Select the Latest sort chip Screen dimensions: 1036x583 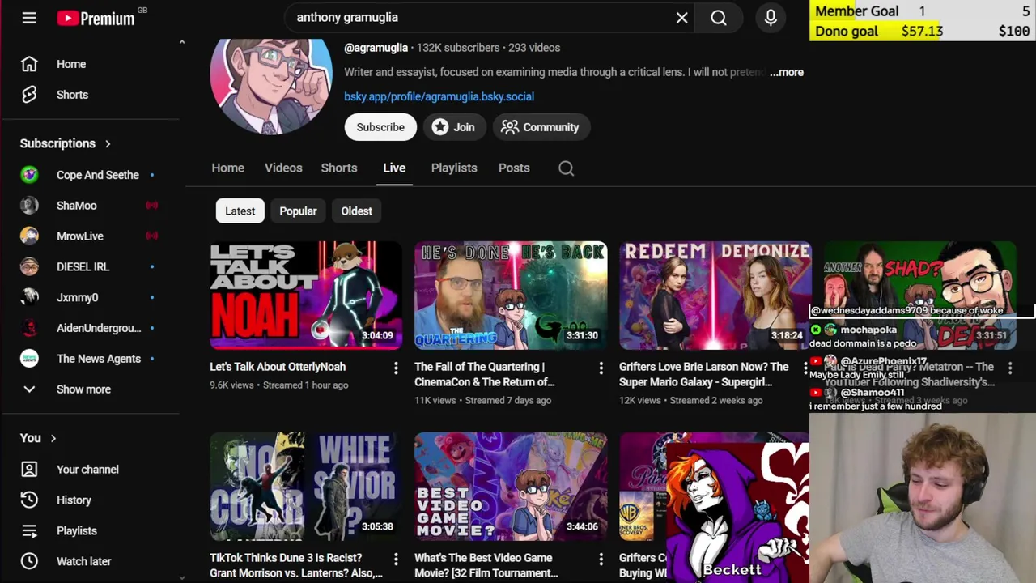(240, 211)
